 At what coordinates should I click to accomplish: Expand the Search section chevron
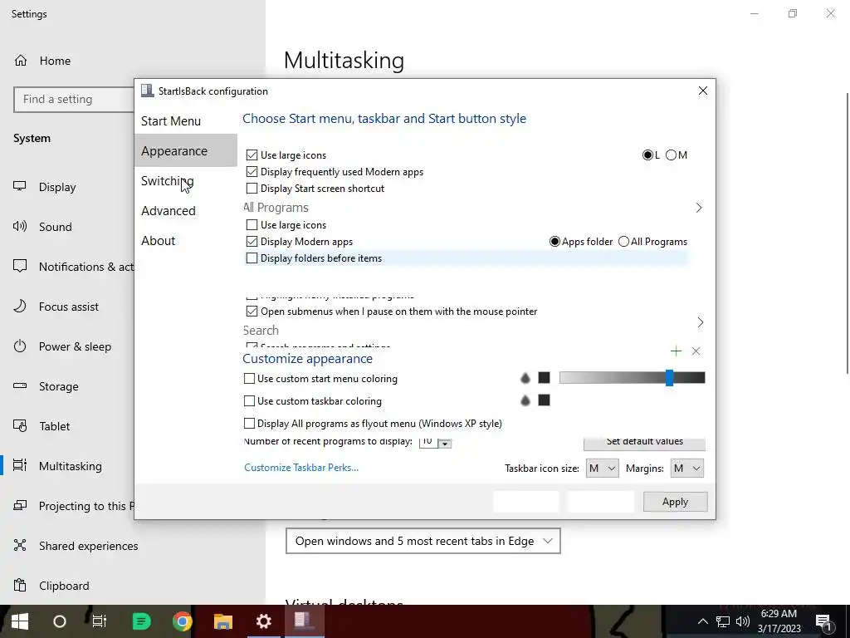tap(701, 322)
